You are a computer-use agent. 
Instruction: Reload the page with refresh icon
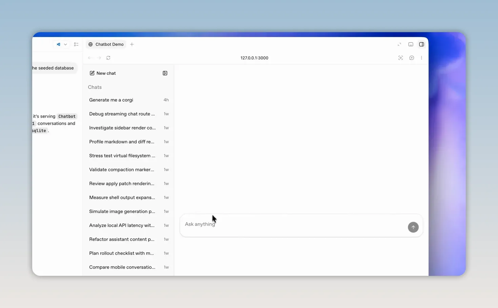(x=108, y=58)
